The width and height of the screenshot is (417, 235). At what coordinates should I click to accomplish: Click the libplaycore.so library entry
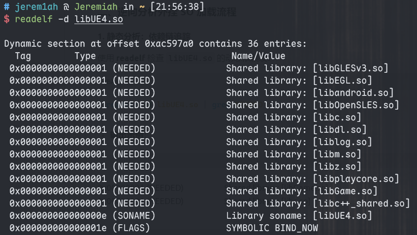pyautogui.click(x=355, y=178)
